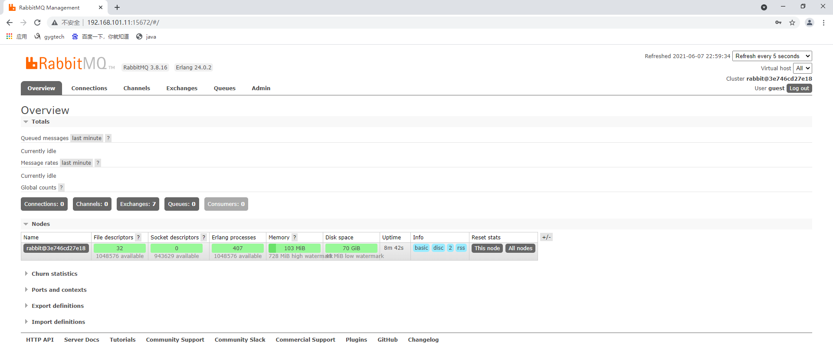Open the not-secure site info warning icon
The width and height of the screenshot is (833, 346).
tap(55, 23)
